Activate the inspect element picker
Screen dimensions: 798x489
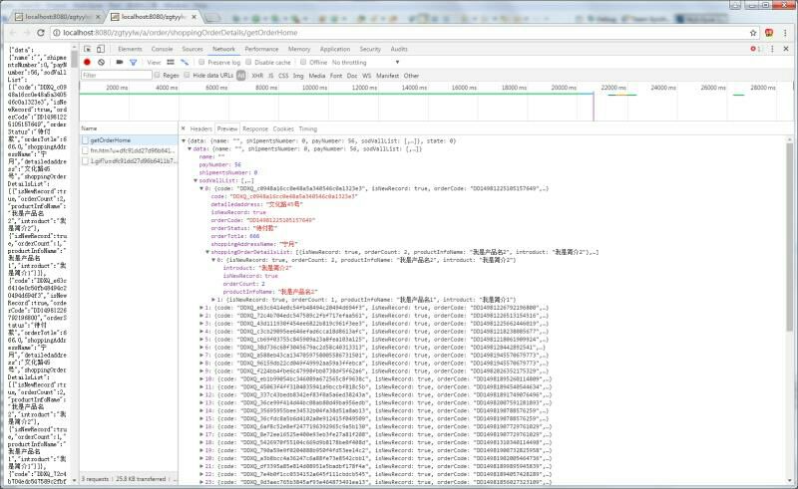pyautogui.click(x=88, y=48)
